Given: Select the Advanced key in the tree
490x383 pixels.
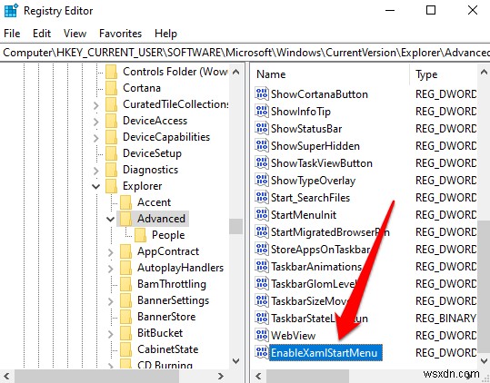Looking at the screenshot, I should coord(161,219).
